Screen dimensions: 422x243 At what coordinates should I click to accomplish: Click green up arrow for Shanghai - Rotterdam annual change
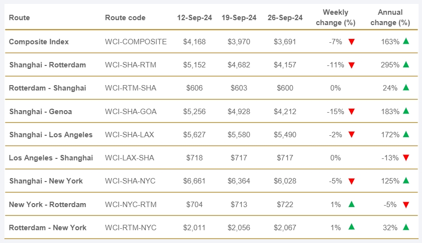(406, 64)
